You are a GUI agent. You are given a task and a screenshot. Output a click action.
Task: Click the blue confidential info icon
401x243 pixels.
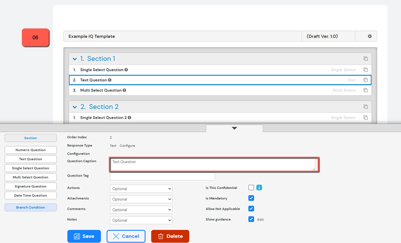pyautogui.click(x=259, y=187)
